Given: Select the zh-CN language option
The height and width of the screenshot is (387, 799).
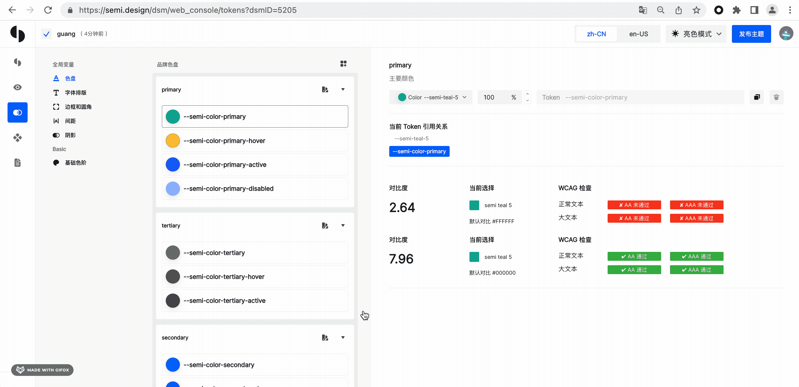Looking at the screenshot, I should [x=596, y=34].
